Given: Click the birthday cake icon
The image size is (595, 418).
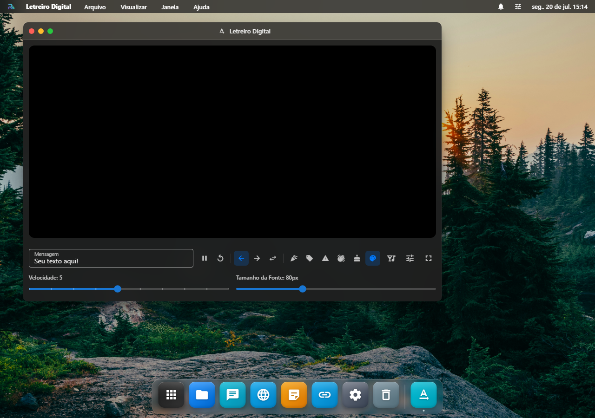Looking at the screenshot, I should tap(357, 258).
